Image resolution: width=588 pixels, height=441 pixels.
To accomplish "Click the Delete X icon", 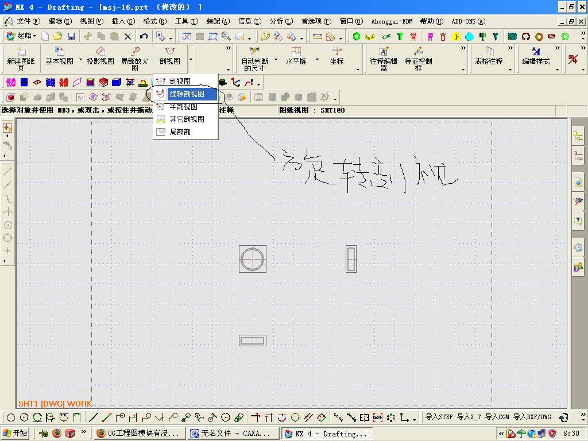I will [x=128, y=36].
